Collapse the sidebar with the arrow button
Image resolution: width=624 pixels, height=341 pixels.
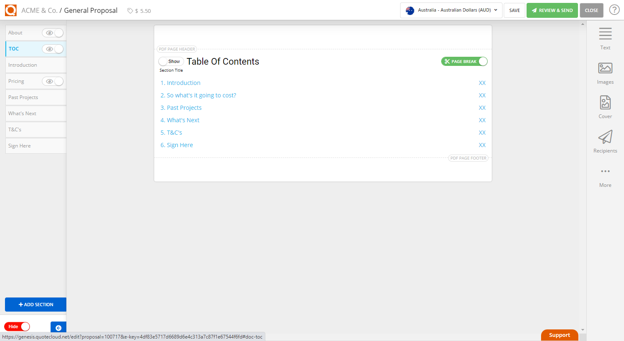pyautogui.click(x=58, y=327)
